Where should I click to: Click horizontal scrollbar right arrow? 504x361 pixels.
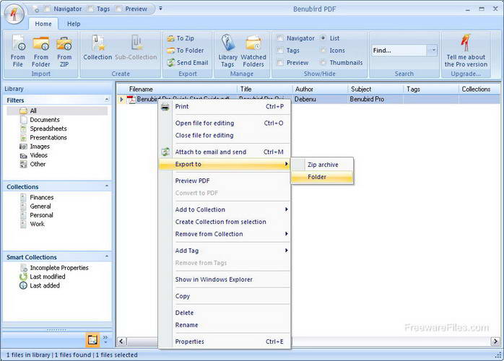click(495, 341)
